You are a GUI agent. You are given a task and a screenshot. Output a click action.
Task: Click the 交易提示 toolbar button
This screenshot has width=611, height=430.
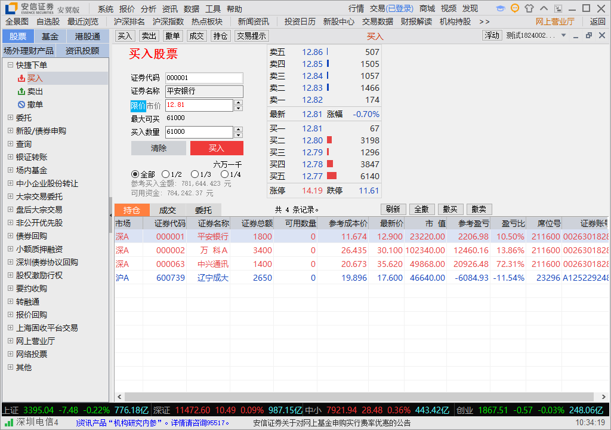(x=252, y=36)
